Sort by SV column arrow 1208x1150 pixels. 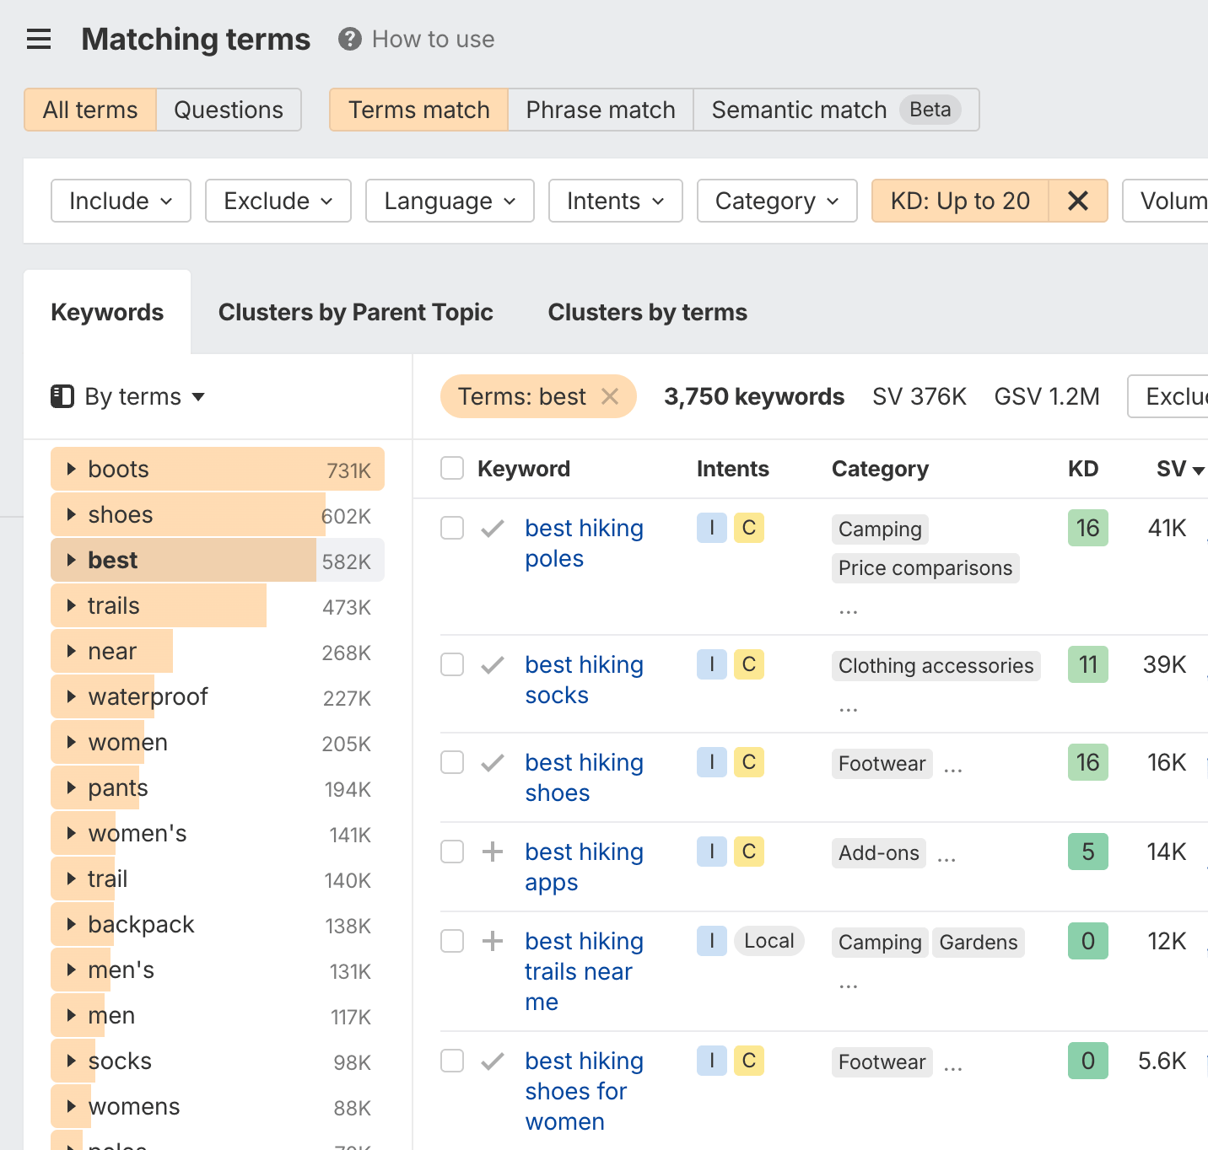1198,470
